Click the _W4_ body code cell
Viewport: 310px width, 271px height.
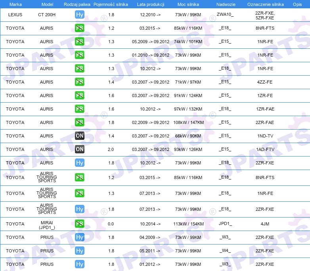225,250
